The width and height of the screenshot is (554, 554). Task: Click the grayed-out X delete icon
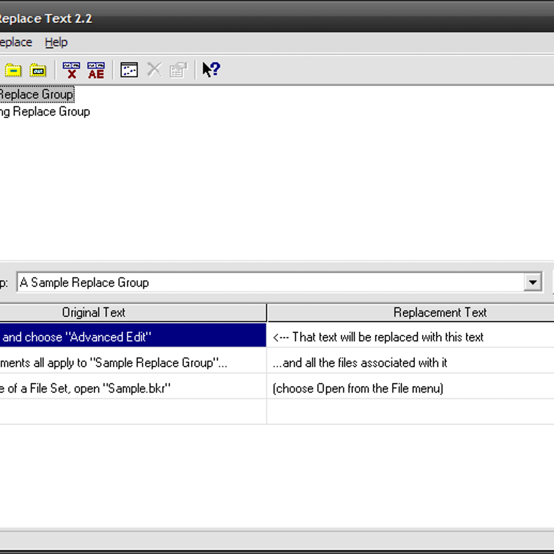(154, 70)
